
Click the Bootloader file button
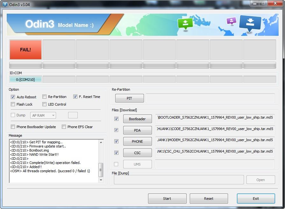tap(138, 119)
